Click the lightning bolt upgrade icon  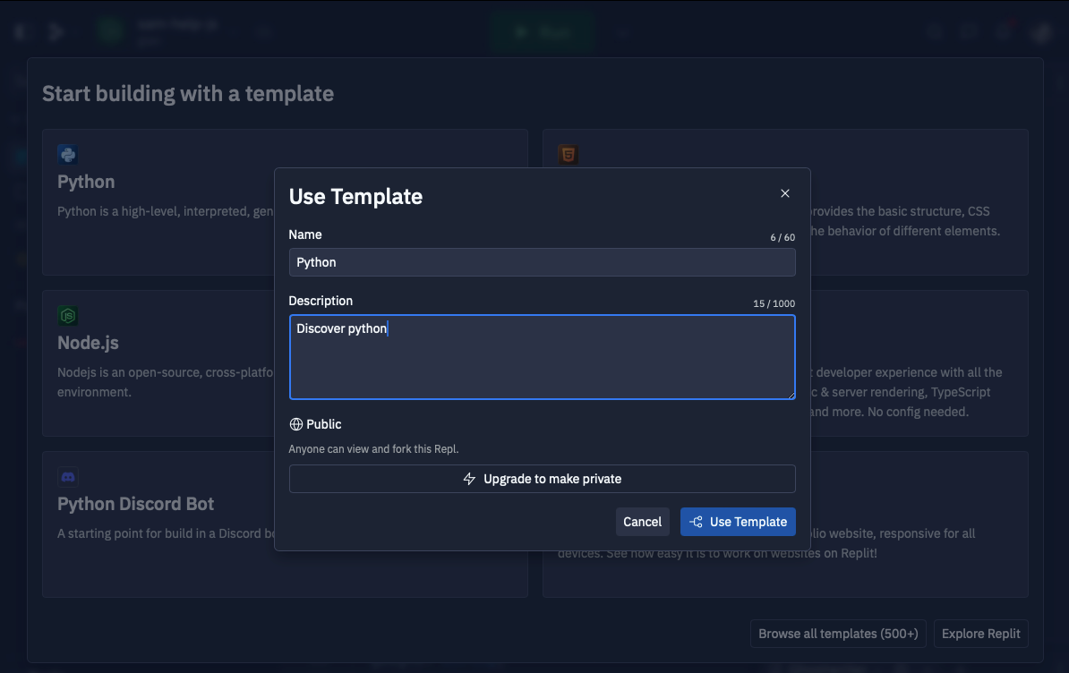(469, 479)
